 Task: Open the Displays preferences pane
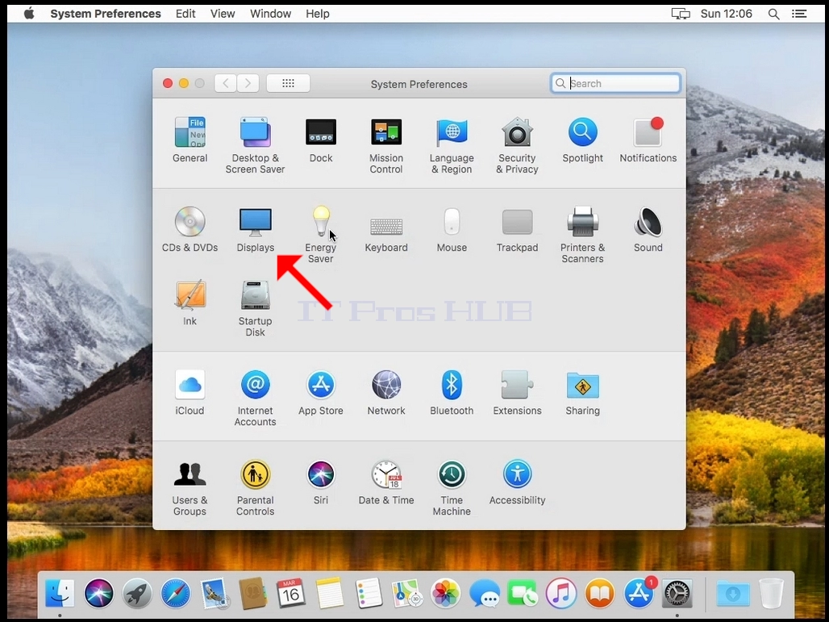pos(256,230)
